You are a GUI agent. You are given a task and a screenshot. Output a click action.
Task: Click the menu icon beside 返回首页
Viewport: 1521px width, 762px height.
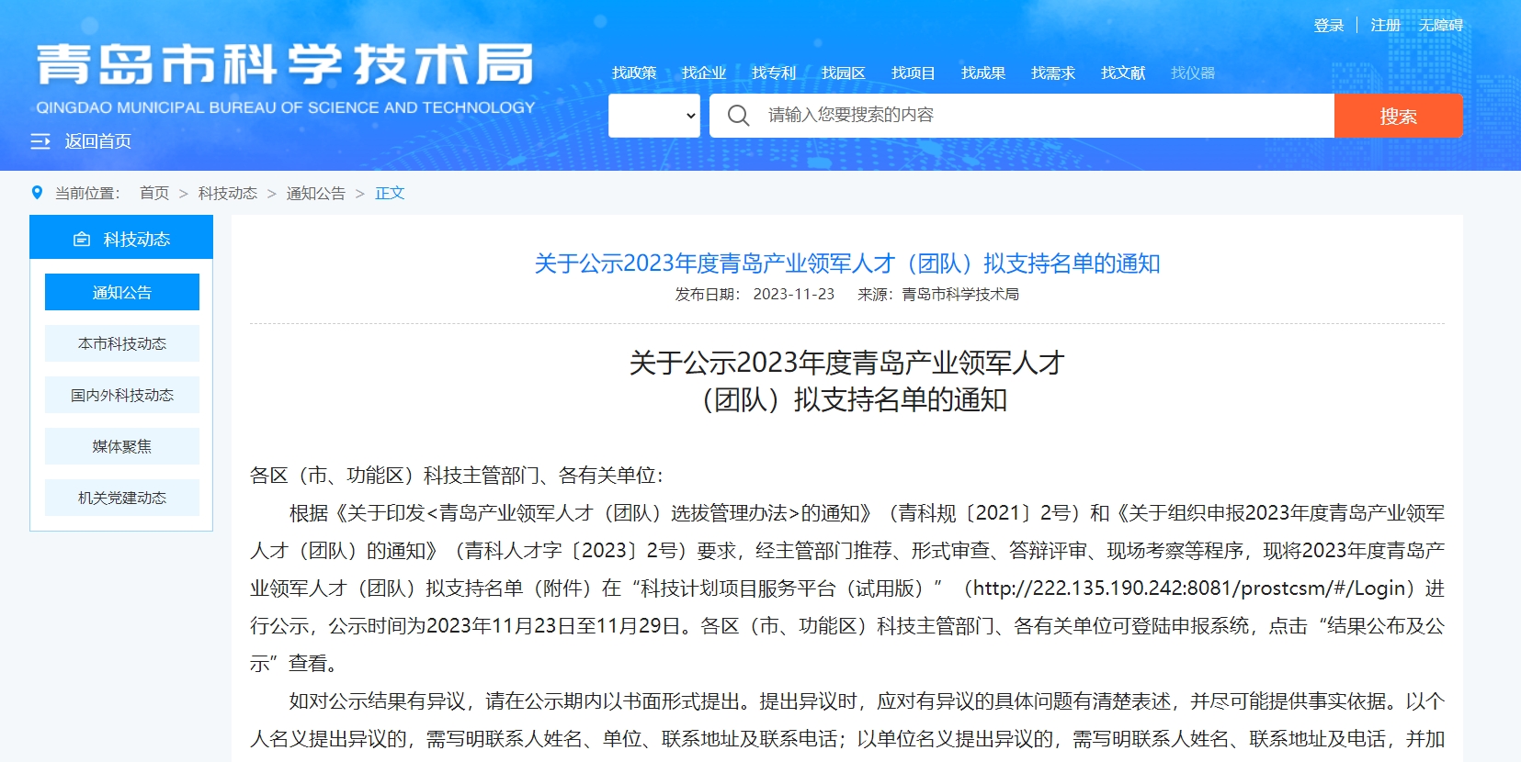click(x=40, y=141)
